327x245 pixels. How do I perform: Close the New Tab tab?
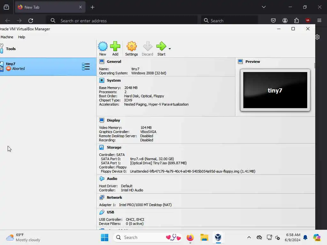pyautogui.click(x=80, y=7)
